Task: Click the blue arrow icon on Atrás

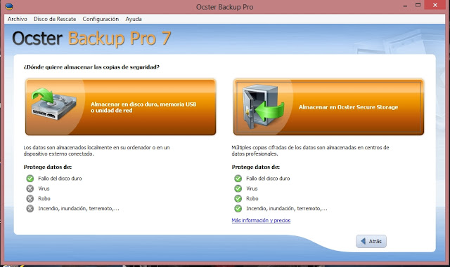Action: 364,241
